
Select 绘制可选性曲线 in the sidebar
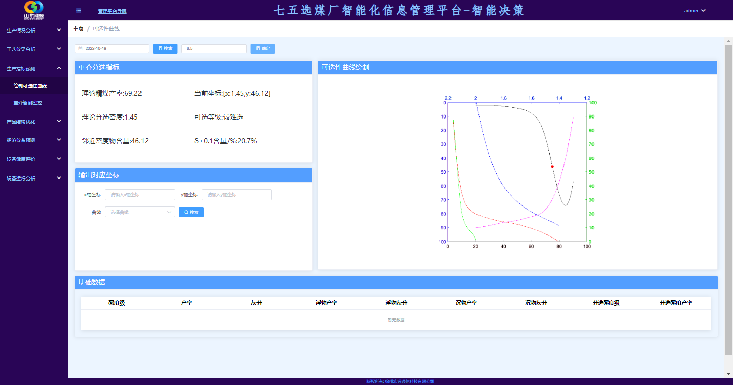30,86
